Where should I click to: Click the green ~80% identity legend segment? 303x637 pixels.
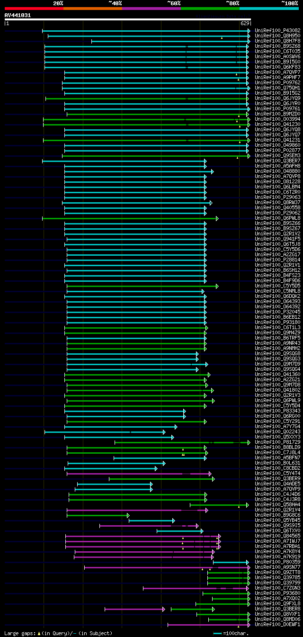pyautogui.click(x=210, y=9)
